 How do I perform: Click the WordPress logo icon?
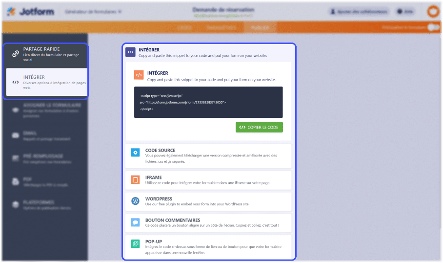pos(135,201)
